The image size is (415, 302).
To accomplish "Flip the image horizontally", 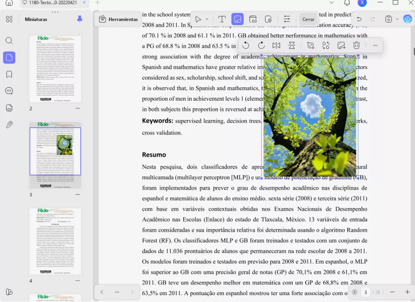I will pos(276,45).
